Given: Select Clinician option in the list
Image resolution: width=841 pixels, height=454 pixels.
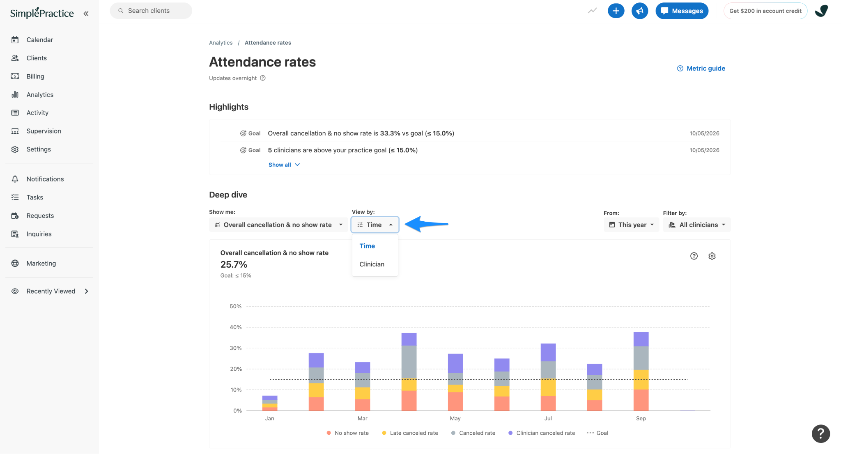Looking at the screenshot, I should 372,264.
